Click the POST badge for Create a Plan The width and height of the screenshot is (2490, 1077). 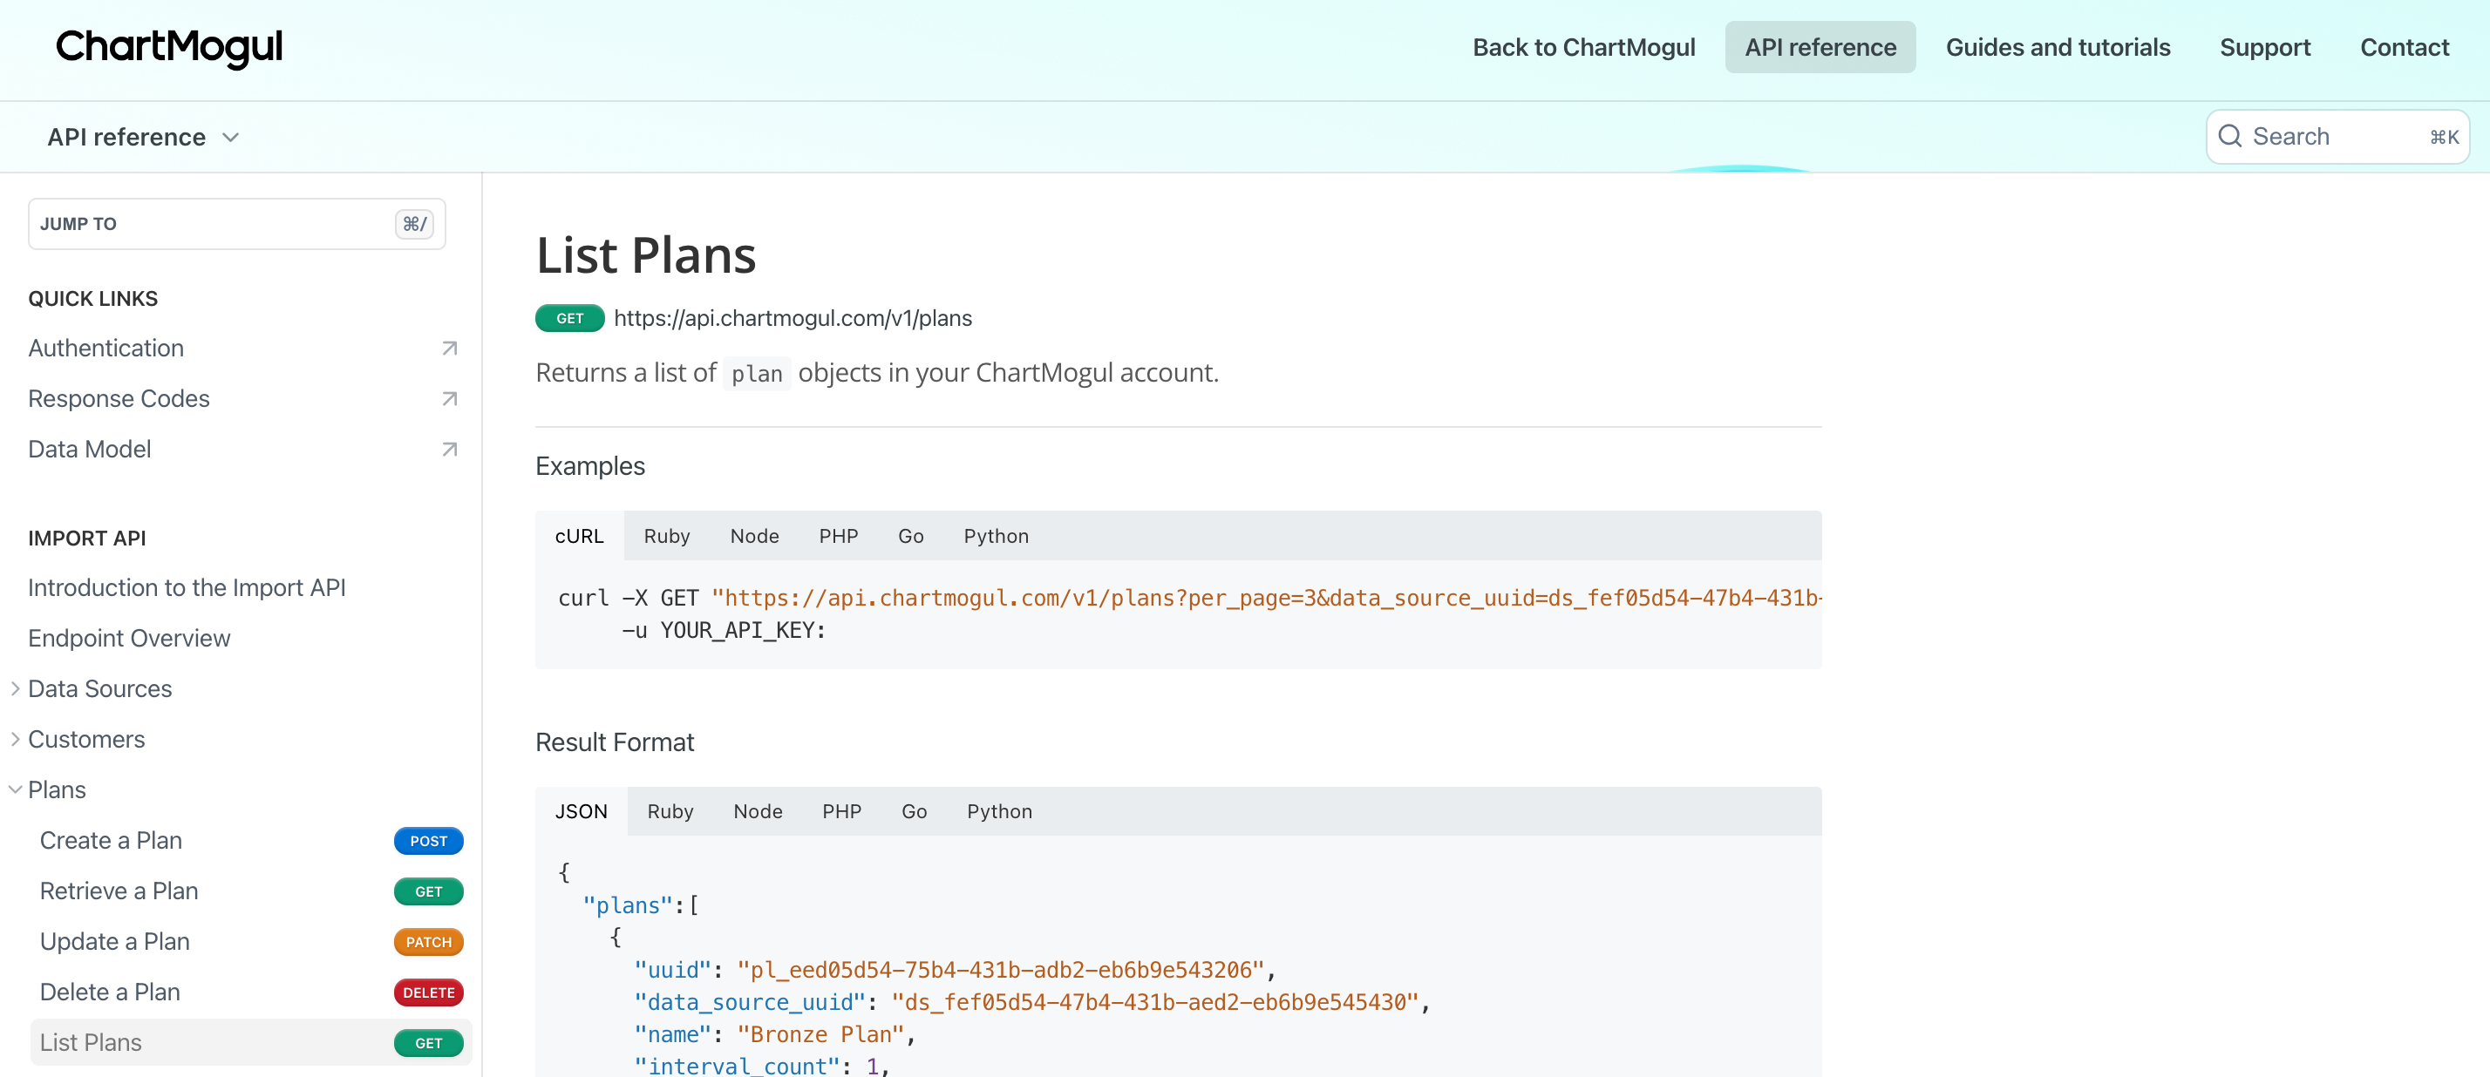click(x=427, y=840)
